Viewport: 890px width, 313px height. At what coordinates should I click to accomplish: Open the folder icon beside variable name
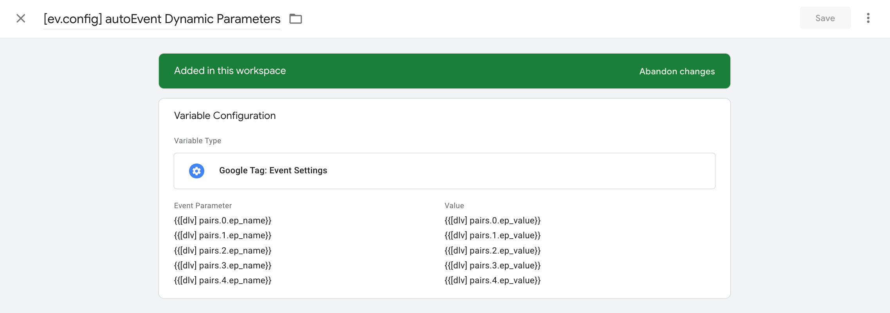pyautogui.click(x=295, y=19)
